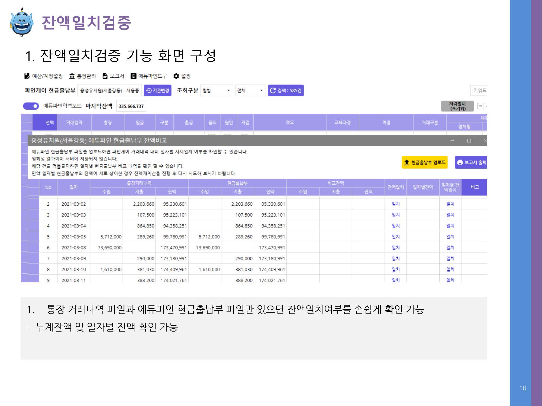This screenshot has height=406, width=542.
Task: Click the 보고서 출력 printer button
Action: (471, 162)
